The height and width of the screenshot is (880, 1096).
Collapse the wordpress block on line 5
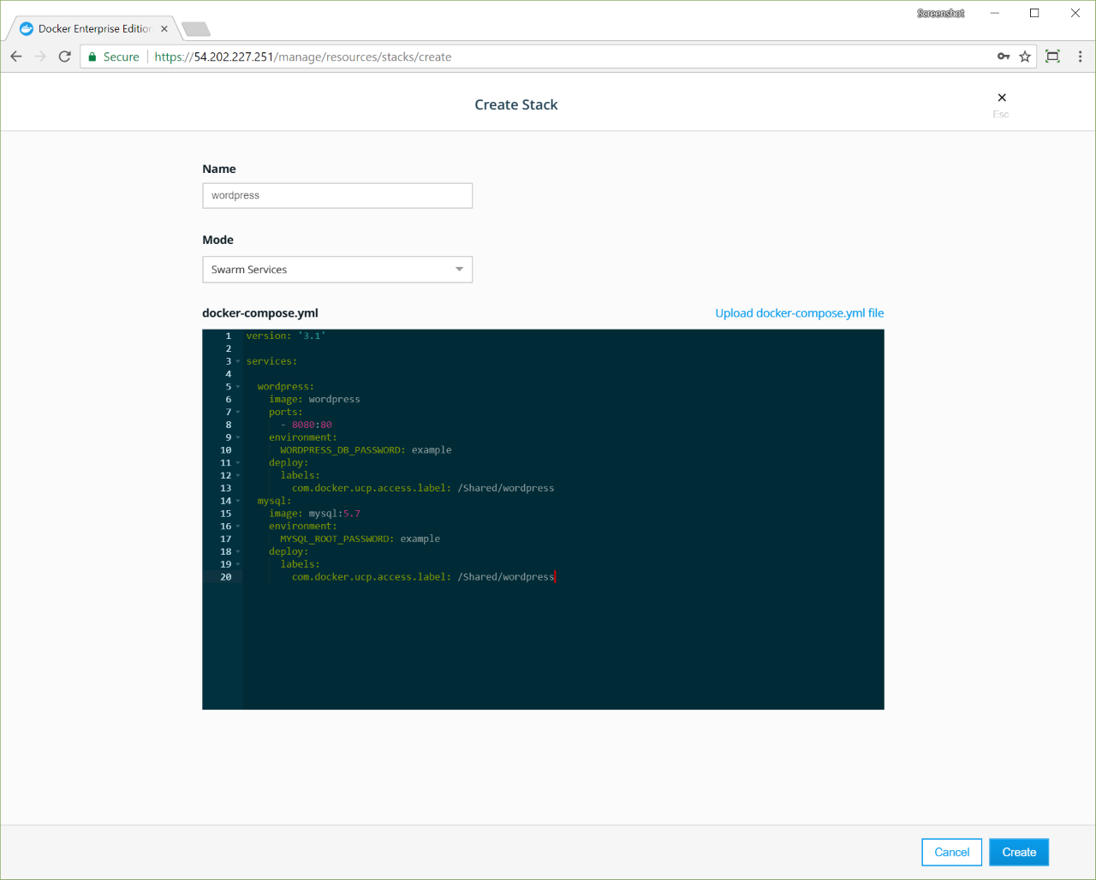coord(238,387)
